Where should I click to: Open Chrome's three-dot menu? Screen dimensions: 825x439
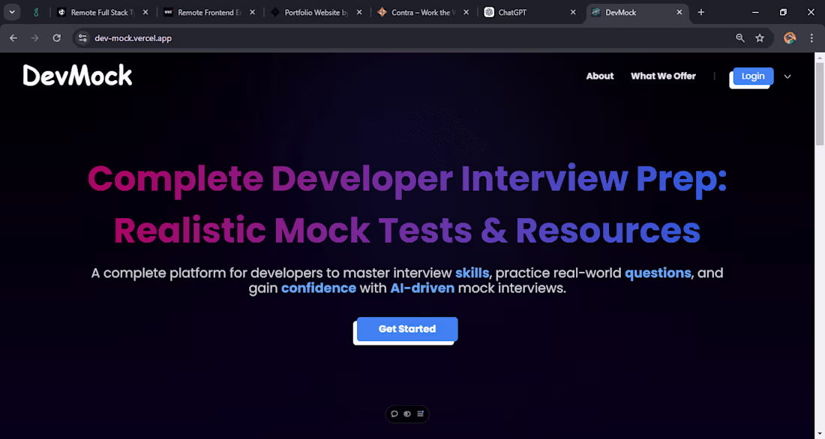coord(811,37)
